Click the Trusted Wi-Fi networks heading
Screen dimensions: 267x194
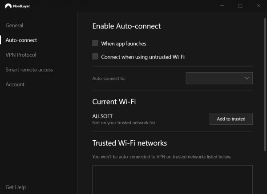129,143
